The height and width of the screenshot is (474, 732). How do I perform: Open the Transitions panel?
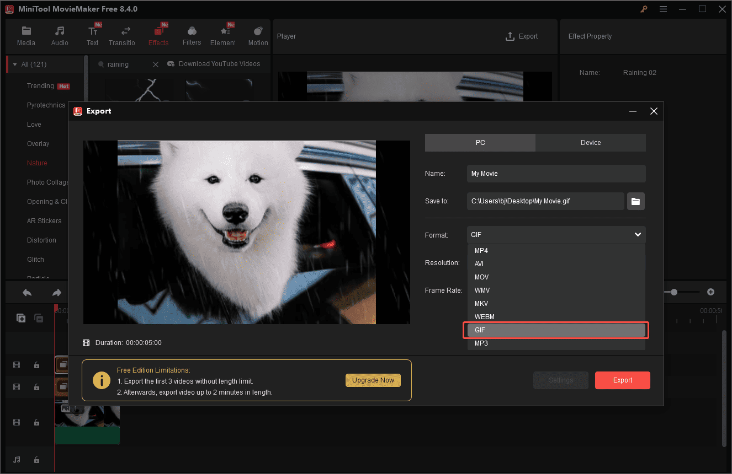click(x=122, y=35)
